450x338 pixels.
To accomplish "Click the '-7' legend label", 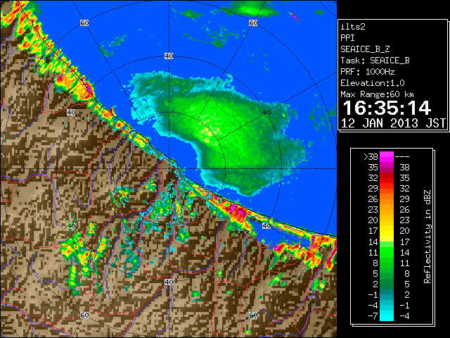I will (373, 316).
